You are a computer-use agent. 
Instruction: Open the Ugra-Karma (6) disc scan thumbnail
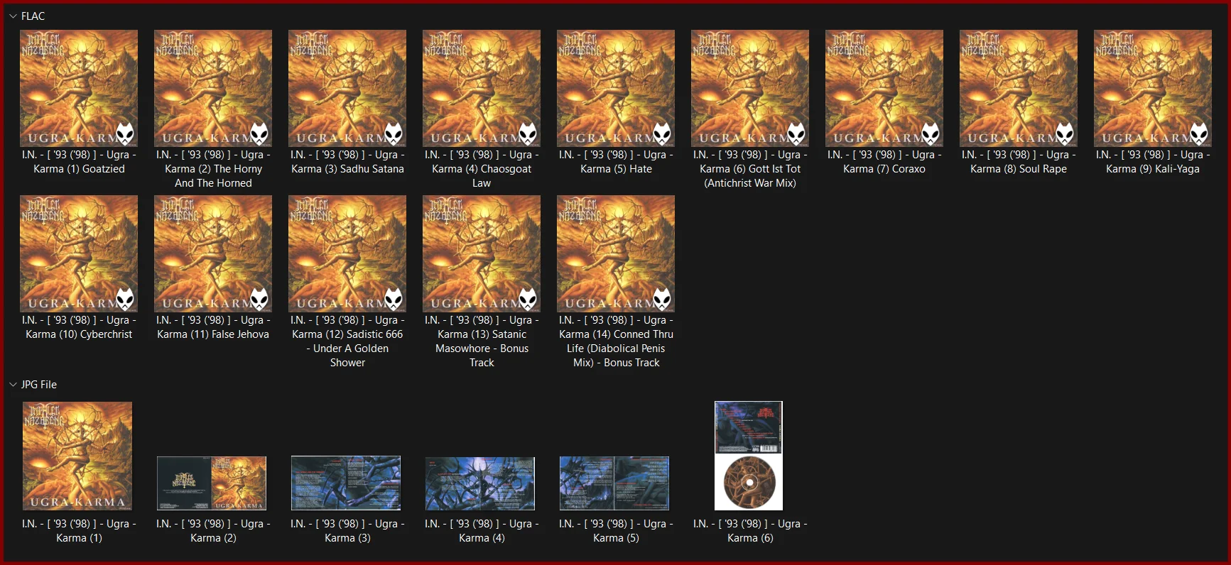pos(749,456)
